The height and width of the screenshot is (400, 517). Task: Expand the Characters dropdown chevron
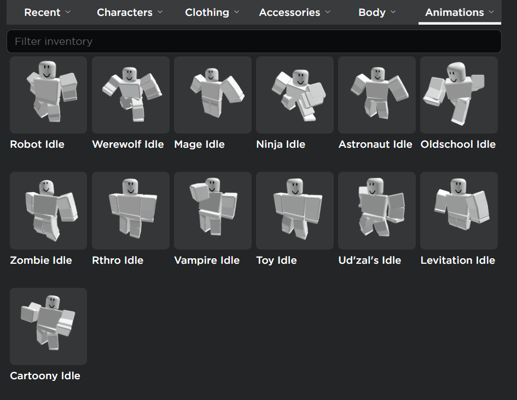click(x=160, y=12)
